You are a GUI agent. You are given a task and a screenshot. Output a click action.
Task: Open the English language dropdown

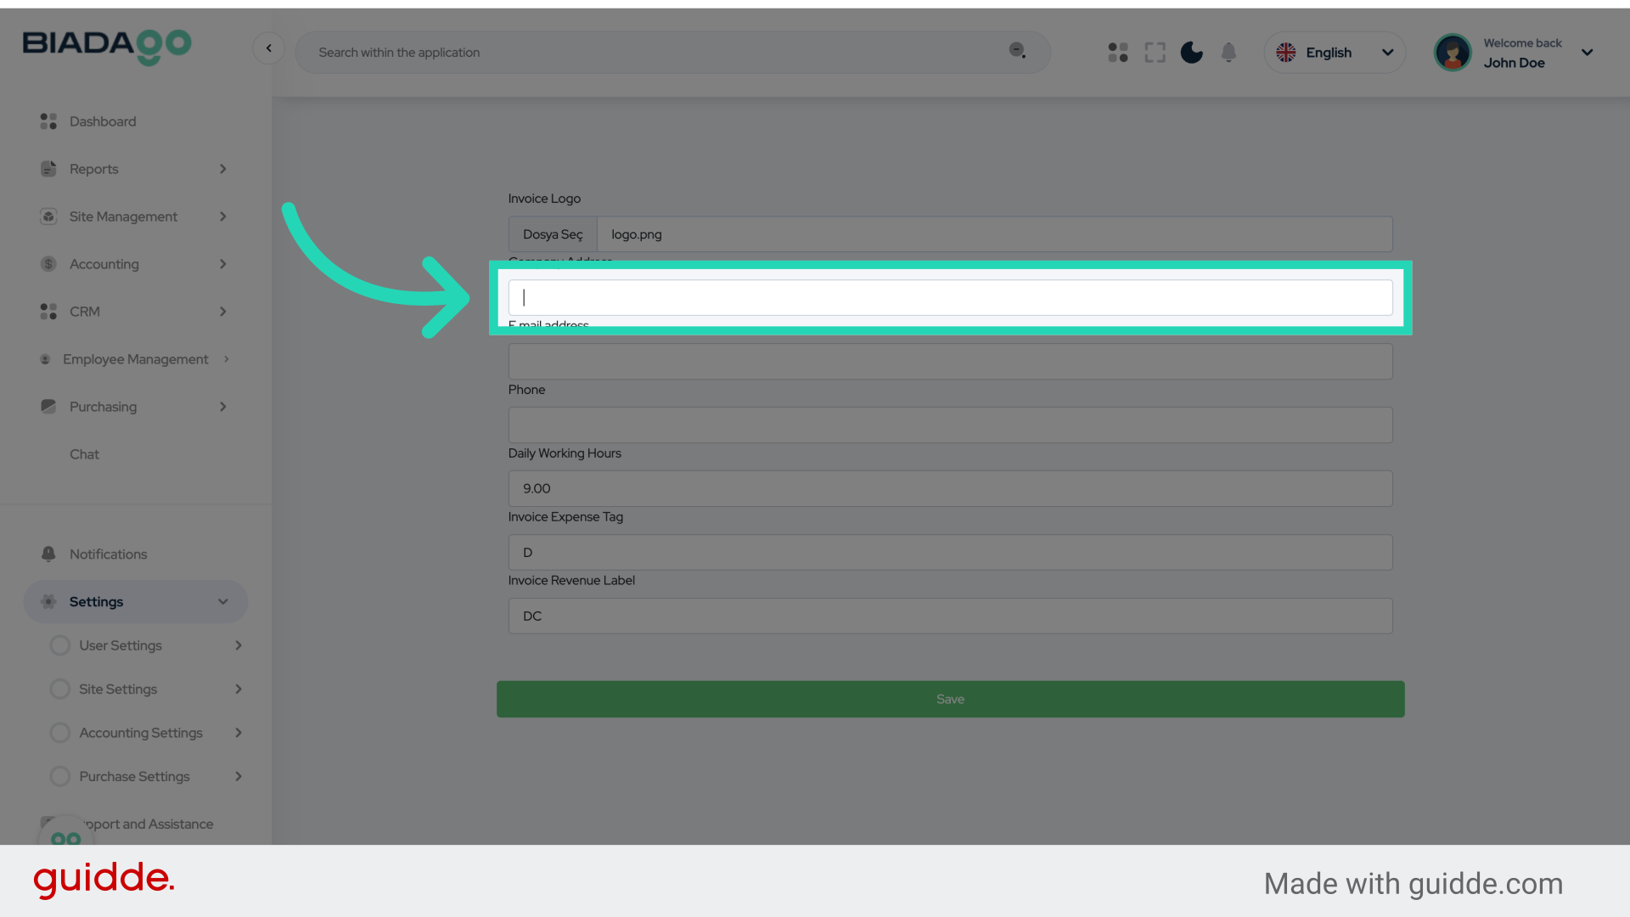[1334, 53]
